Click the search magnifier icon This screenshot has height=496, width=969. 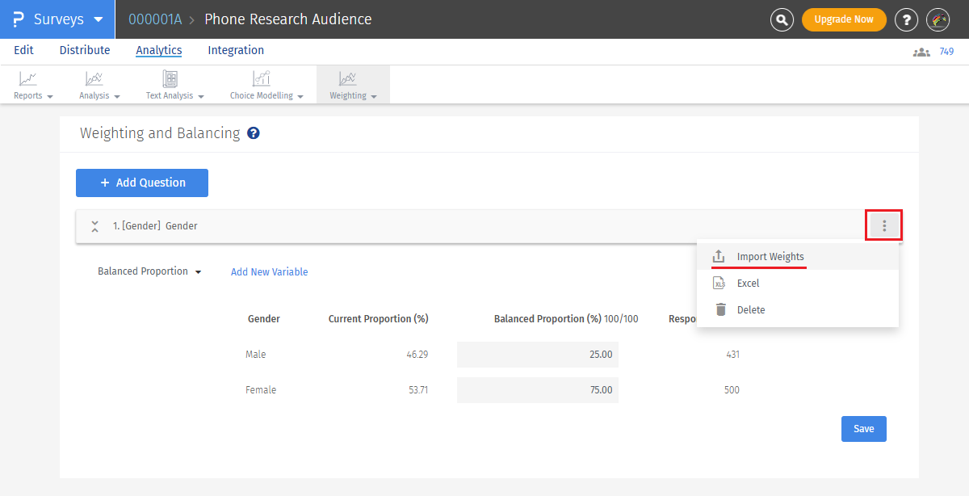coord(782,19)
